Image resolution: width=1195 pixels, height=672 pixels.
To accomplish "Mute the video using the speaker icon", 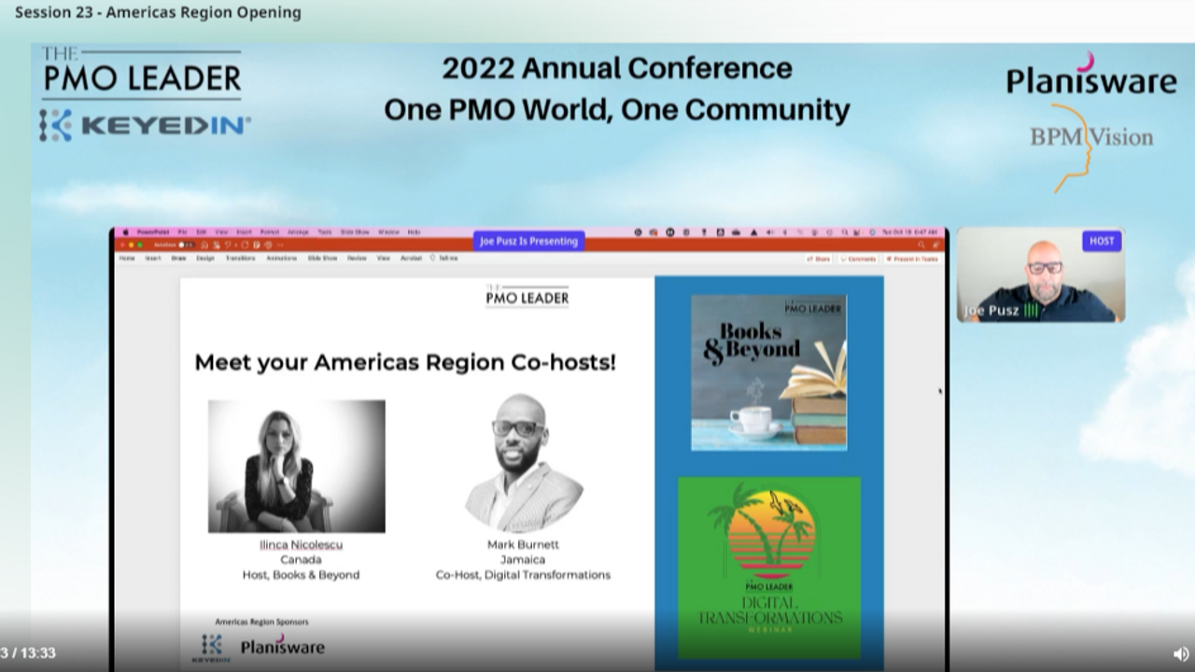I will pos(1181,653).
